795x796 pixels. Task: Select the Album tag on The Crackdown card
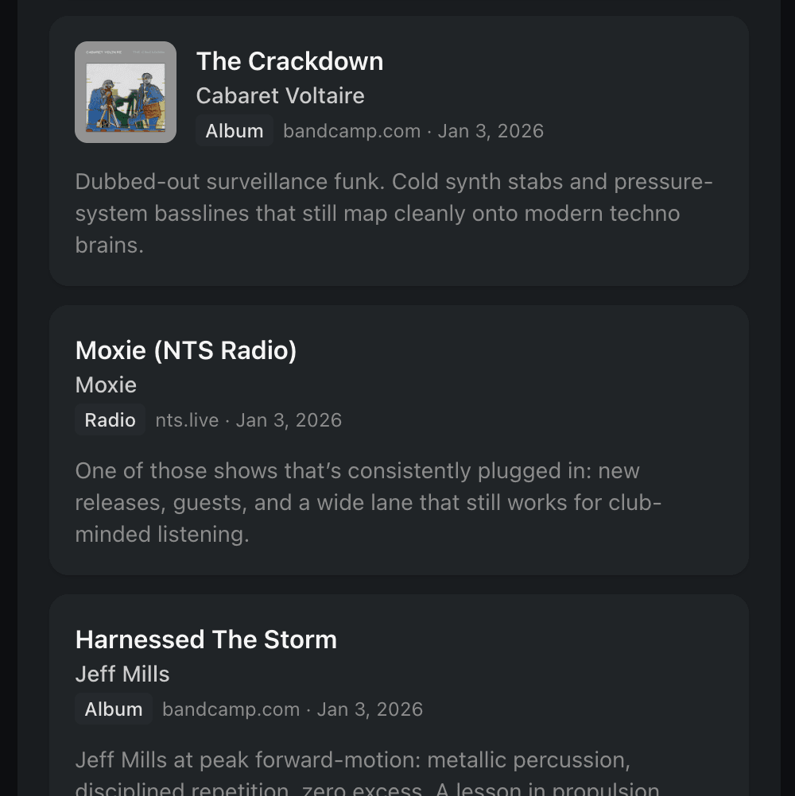pyautogui.click(x=234, y=130)
